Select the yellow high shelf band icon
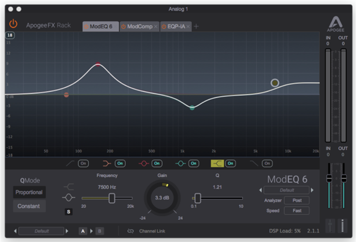356x242 pixels. pyautogui.click(x=217, y=163)
